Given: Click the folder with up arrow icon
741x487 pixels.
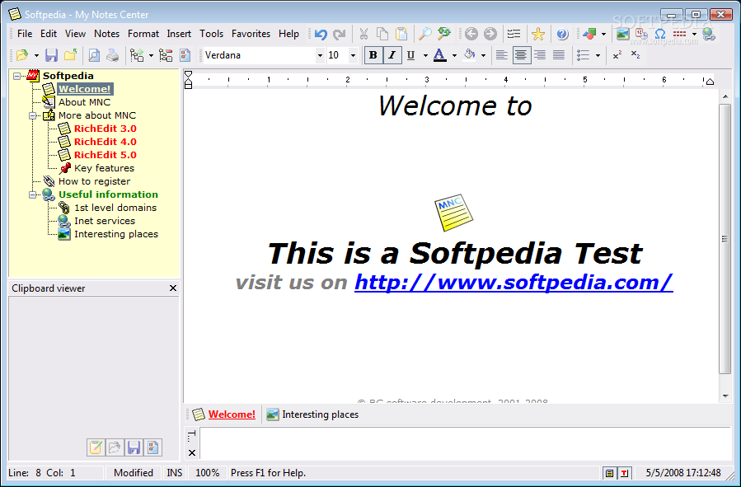Looking at the screenshot, I should 70,55.
